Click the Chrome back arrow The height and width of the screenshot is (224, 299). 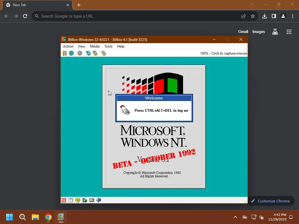click(6, 16)
